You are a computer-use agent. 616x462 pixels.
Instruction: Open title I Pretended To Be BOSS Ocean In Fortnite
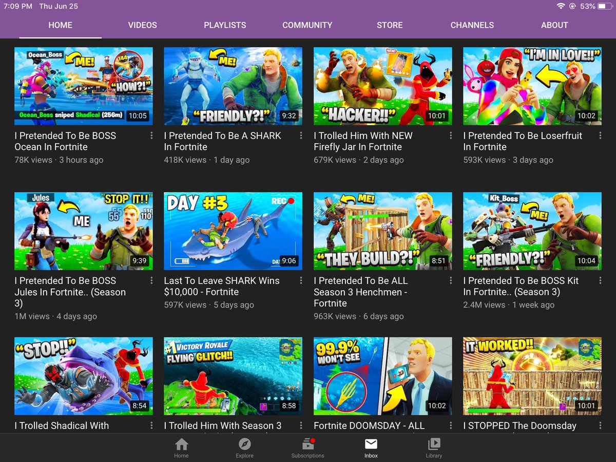click(x=65, y=141)
